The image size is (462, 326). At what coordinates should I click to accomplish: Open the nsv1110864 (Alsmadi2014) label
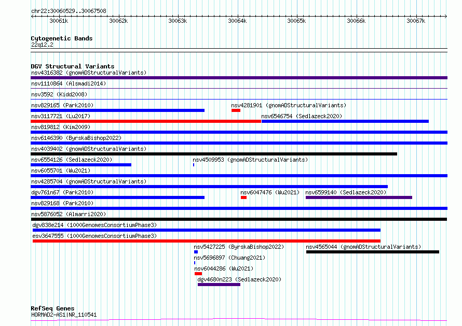(69, 83)
